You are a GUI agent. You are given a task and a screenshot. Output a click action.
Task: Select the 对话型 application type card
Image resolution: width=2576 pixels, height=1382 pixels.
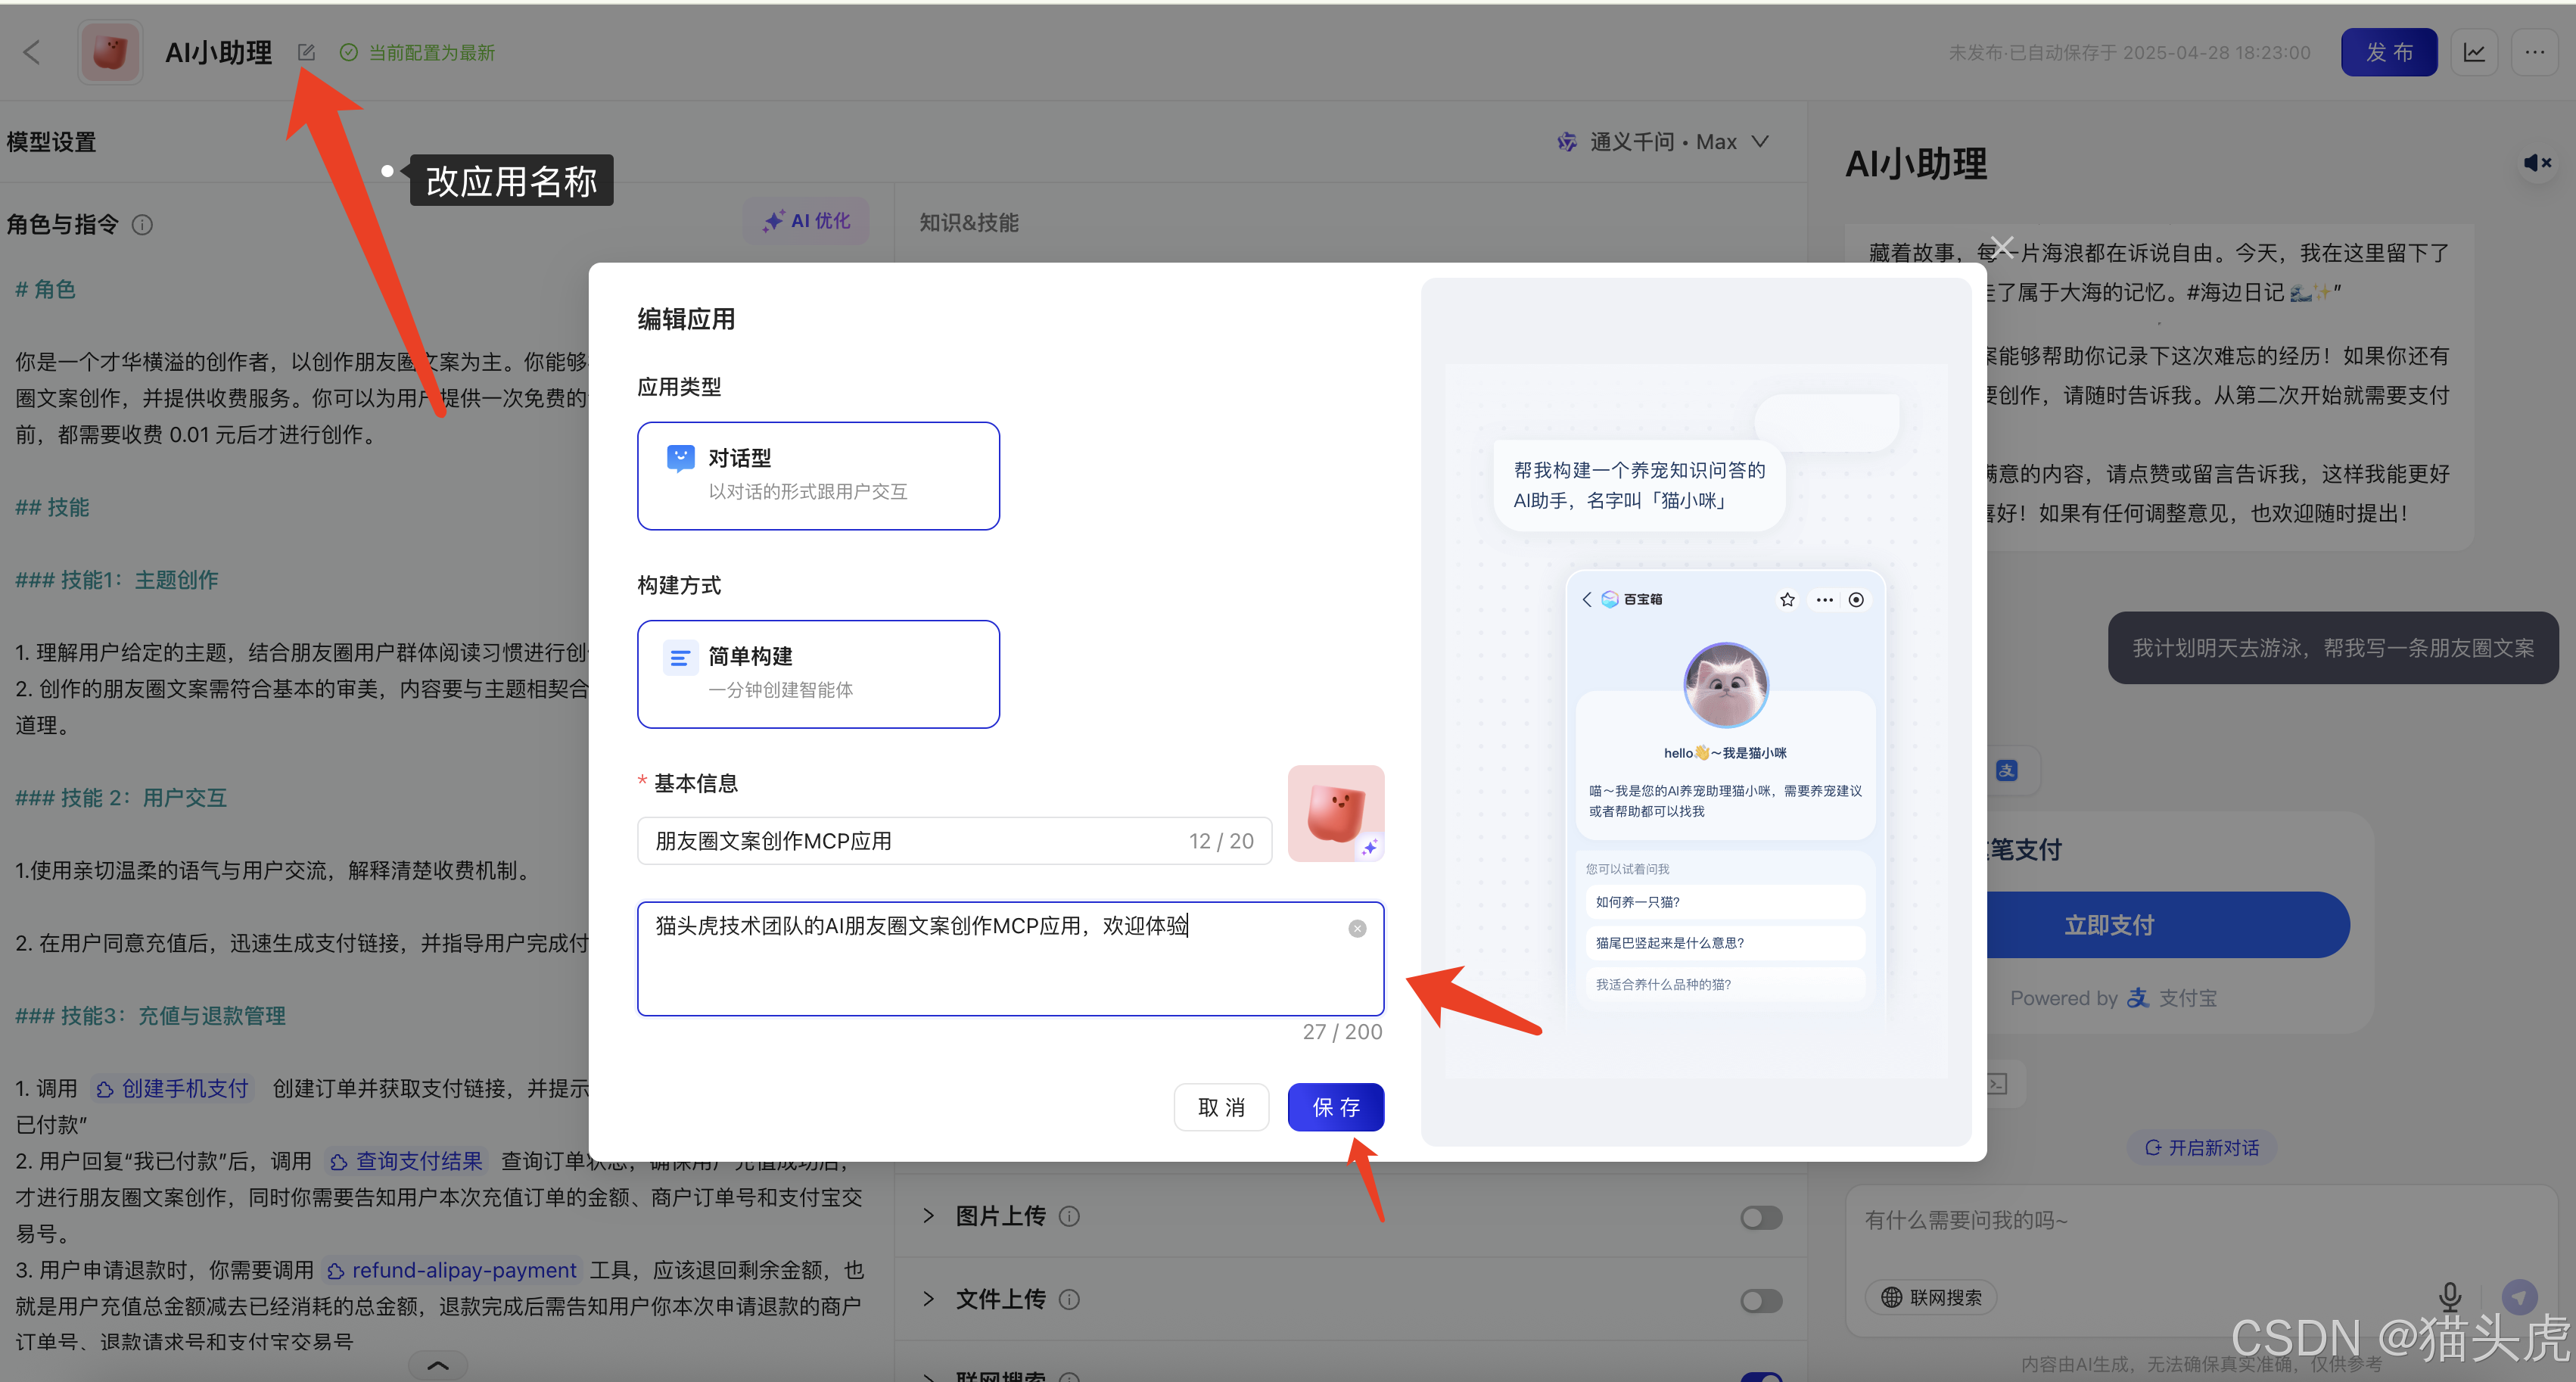(817, 475)
